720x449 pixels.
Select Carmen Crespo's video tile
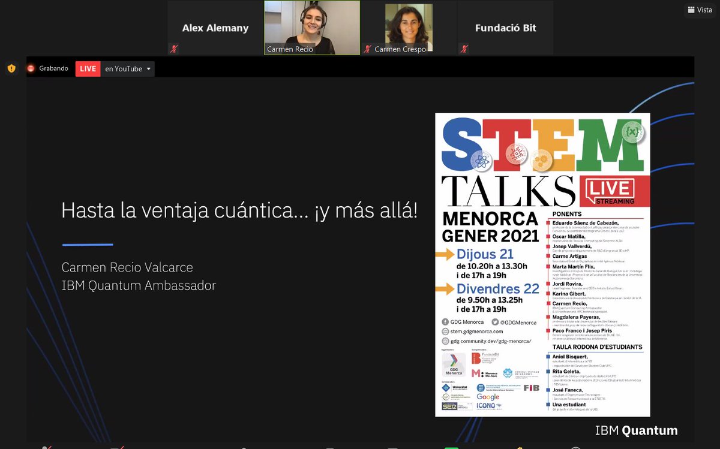tap(409, 28)
